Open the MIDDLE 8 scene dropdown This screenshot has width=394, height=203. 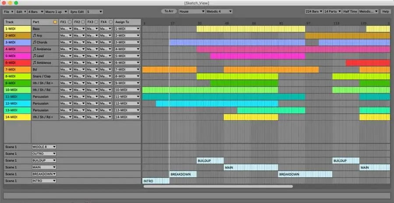click(44, 146)
